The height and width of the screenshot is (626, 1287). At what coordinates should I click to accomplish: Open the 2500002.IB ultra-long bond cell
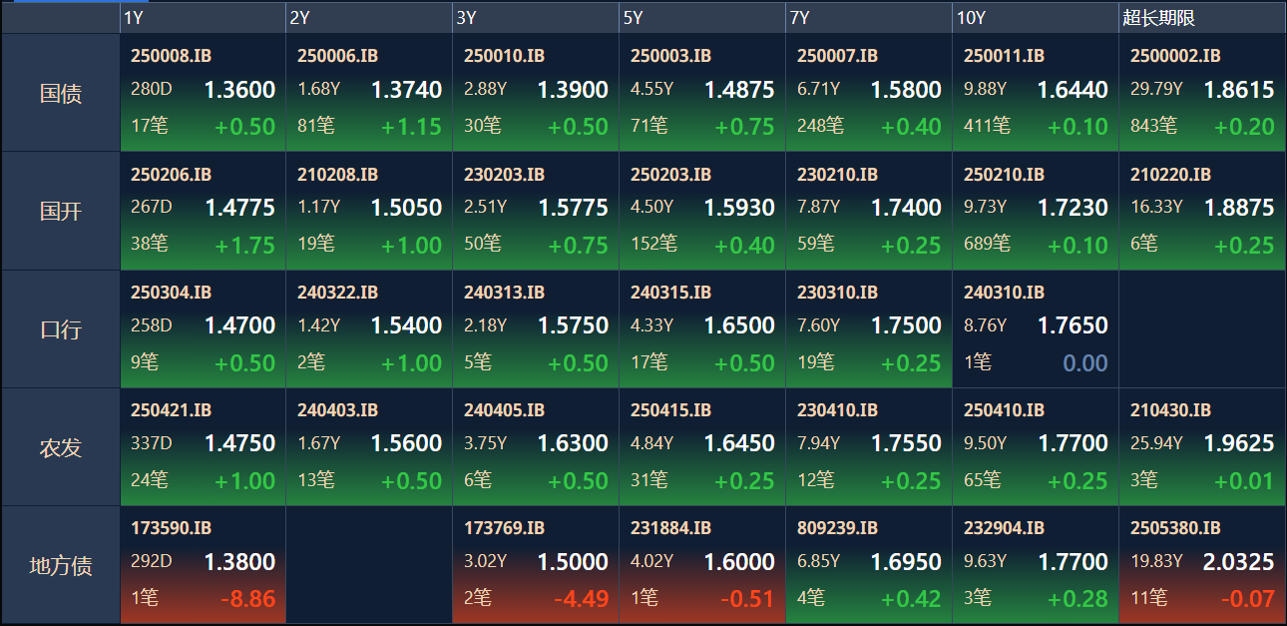[x=1202, y=92]
